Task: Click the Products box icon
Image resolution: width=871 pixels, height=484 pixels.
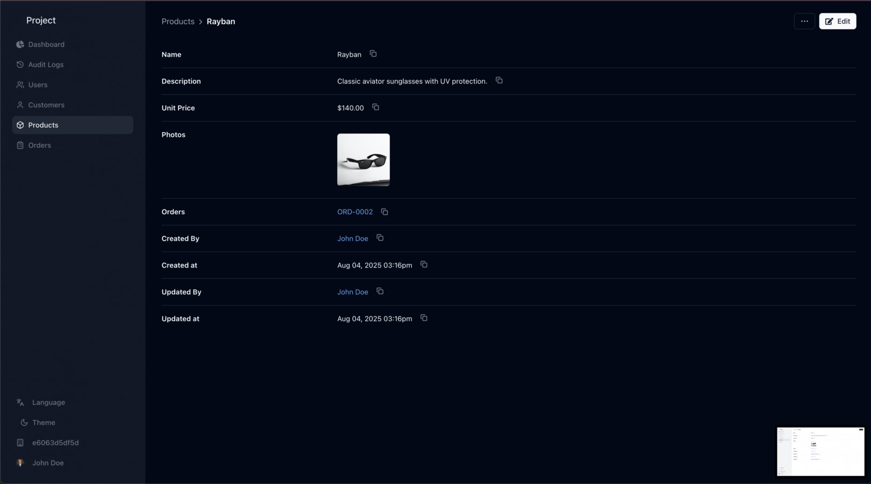Action: point(20,125)
